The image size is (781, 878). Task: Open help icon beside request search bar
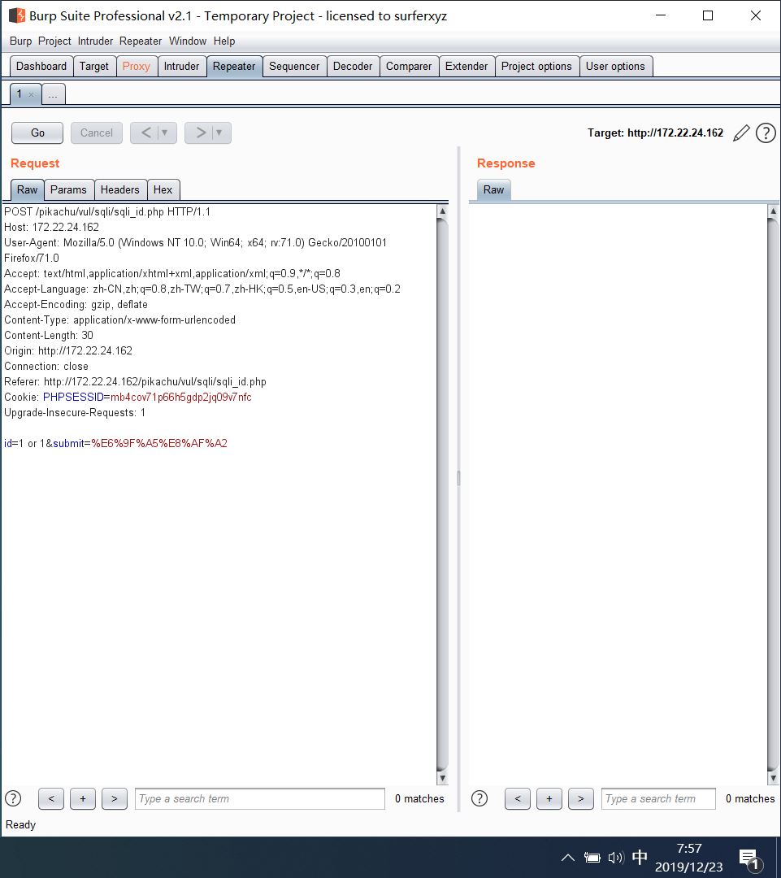point(13,798)
